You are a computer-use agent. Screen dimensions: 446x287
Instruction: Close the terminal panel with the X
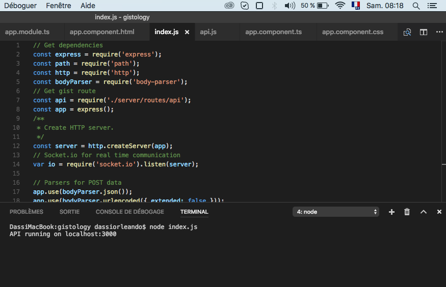coord(439,212)
